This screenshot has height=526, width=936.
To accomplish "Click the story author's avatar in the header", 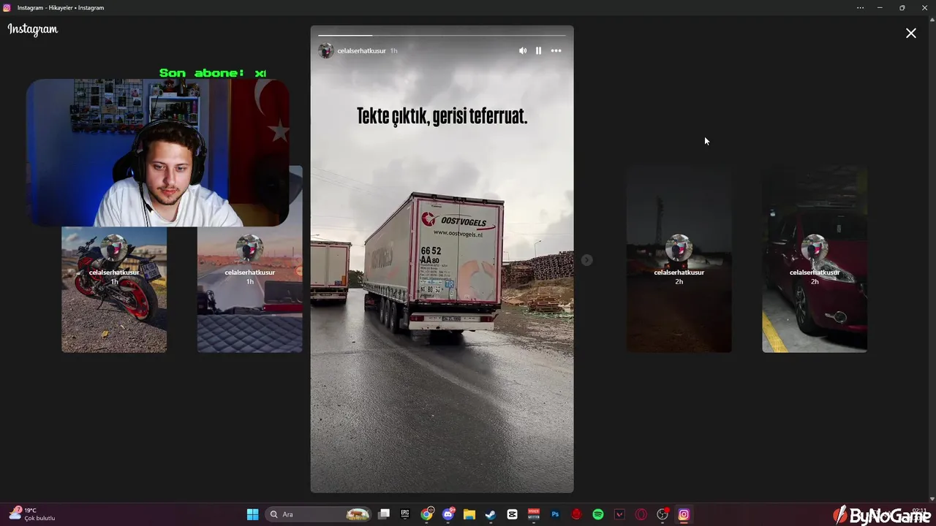I will (x=326, y=50).
